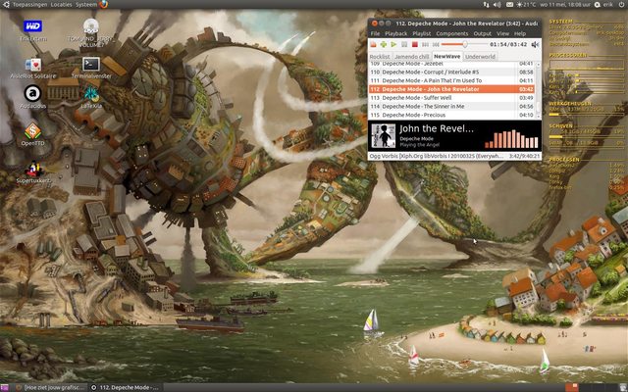
Task: Click the 01:54/03:42 time display
Action: (508, 44)
